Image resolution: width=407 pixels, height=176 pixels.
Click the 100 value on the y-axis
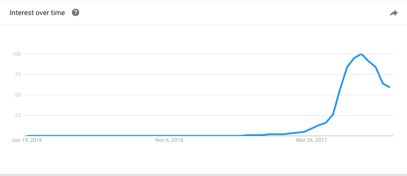point(16,54)
